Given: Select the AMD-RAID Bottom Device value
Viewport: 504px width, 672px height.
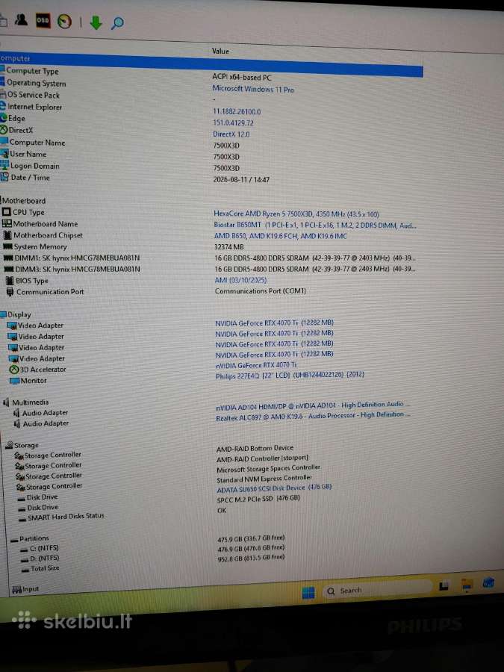Looking at the screenshot, I should pos(255,448).
